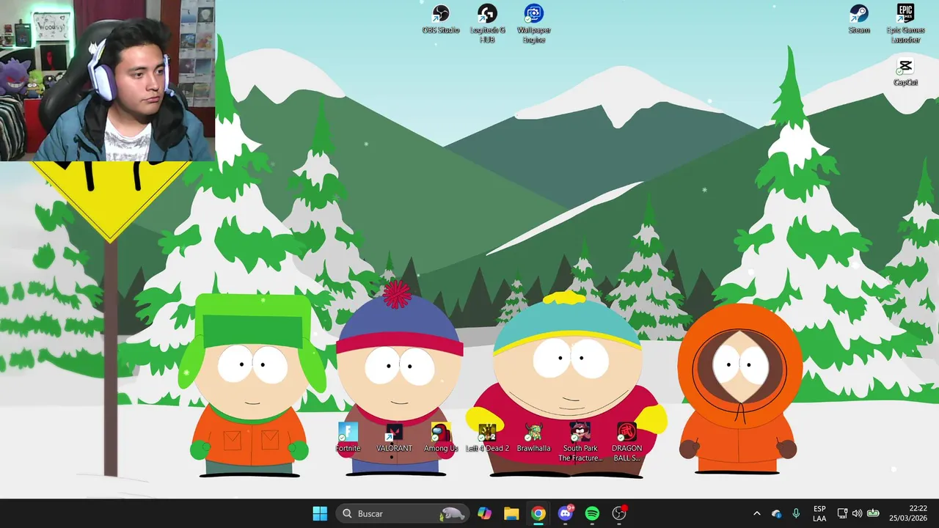Click the microphone tray icon
This screenshot has height=528, width=939.
[796, 513]
